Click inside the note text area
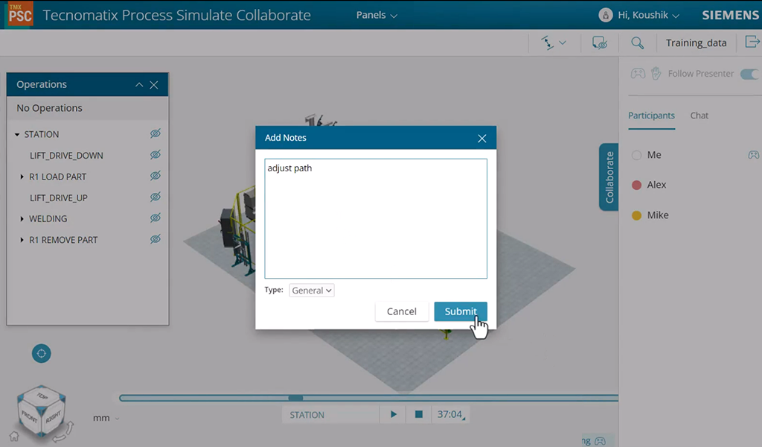 click(x=376, y=216)
